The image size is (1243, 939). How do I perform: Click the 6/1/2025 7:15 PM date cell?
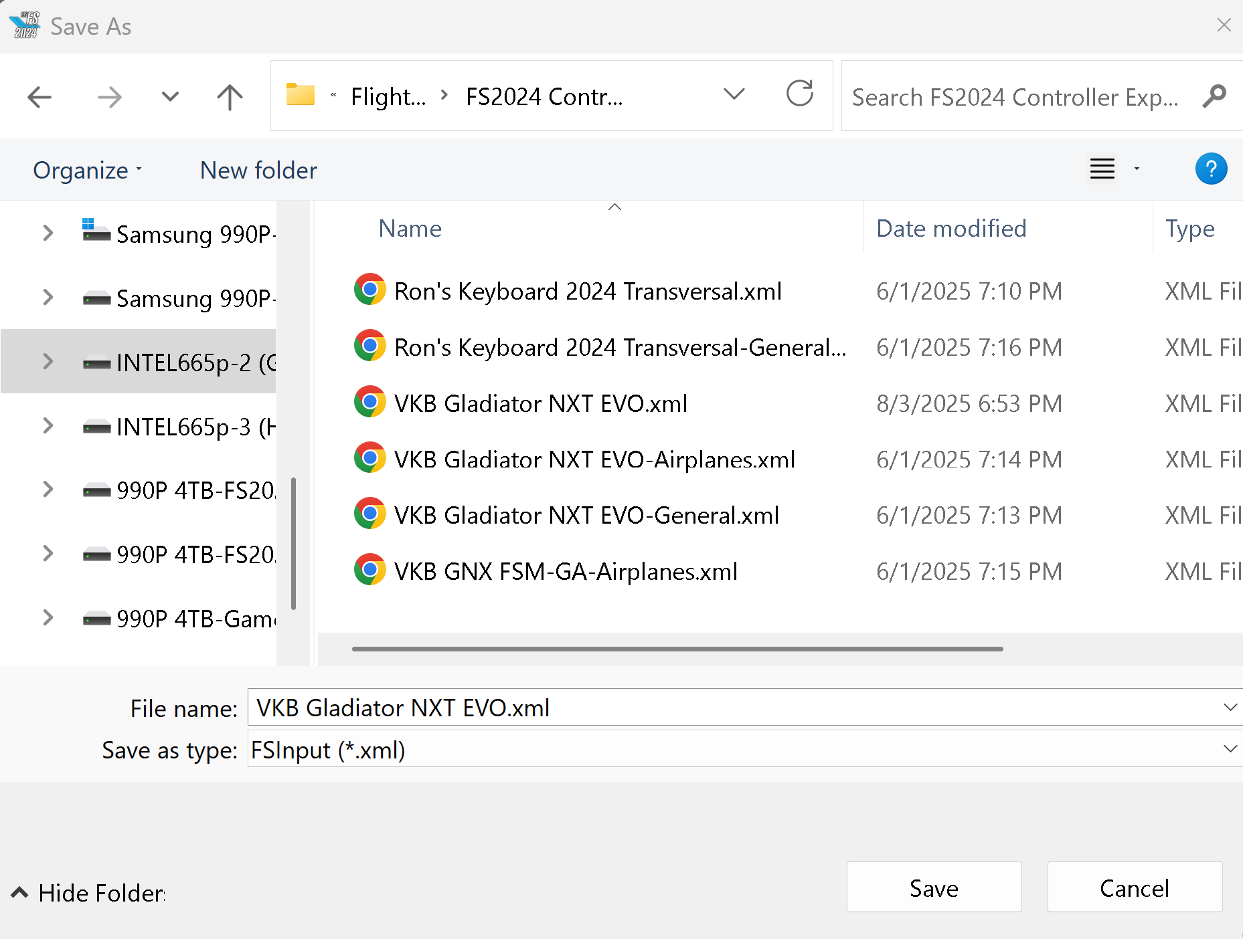pyautogui.click(x=969, y=572)
